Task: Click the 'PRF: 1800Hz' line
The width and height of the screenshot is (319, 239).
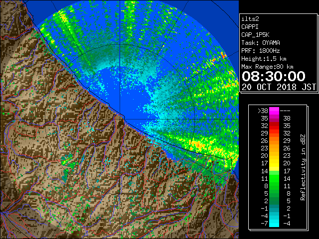Action: [260, 51]
